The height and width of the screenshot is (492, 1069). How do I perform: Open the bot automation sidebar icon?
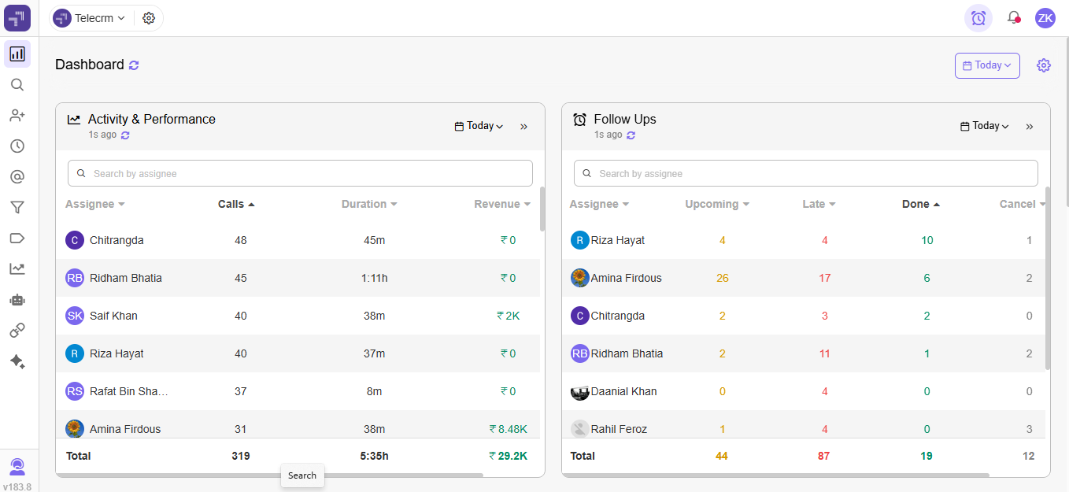pyautogui.click(x=17, y=299)
